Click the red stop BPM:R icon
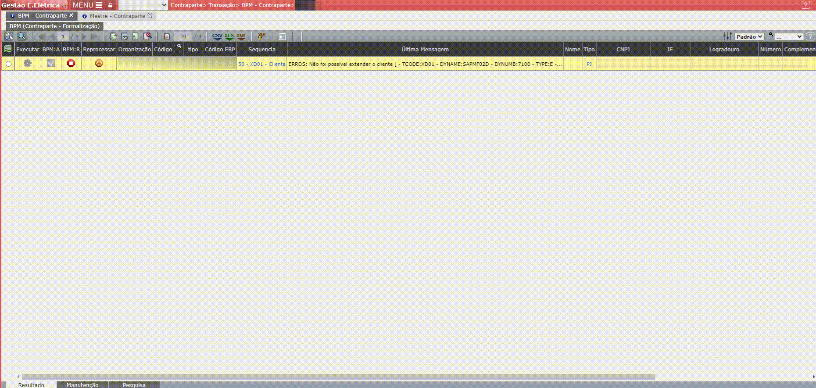The width and height of the screenshot is (816, 388). click(x=71, y=64)
